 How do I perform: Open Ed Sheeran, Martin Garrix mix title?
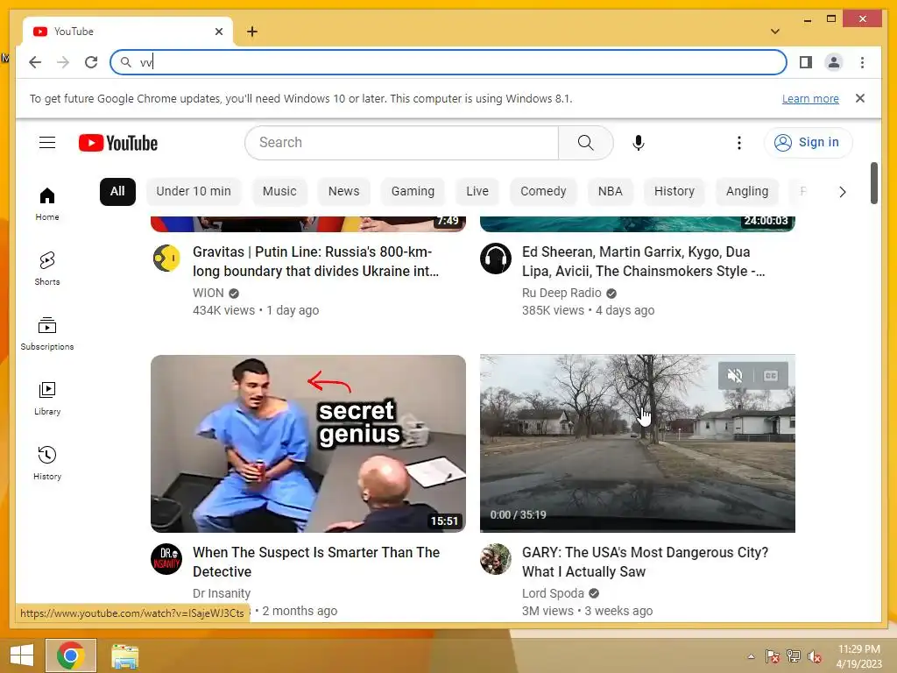pos(643,261)
